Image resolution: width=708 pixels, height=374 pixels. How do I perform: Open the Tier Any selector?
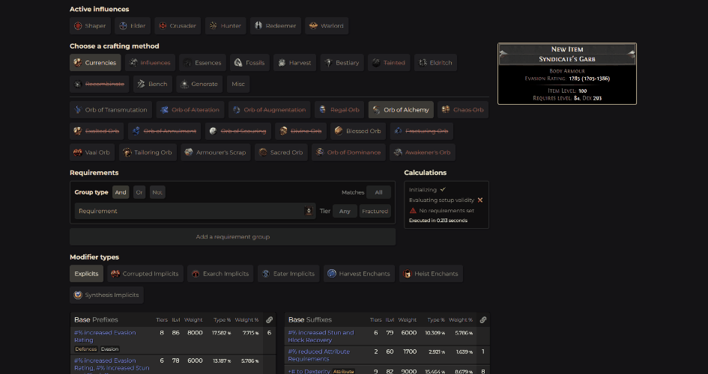345,211
